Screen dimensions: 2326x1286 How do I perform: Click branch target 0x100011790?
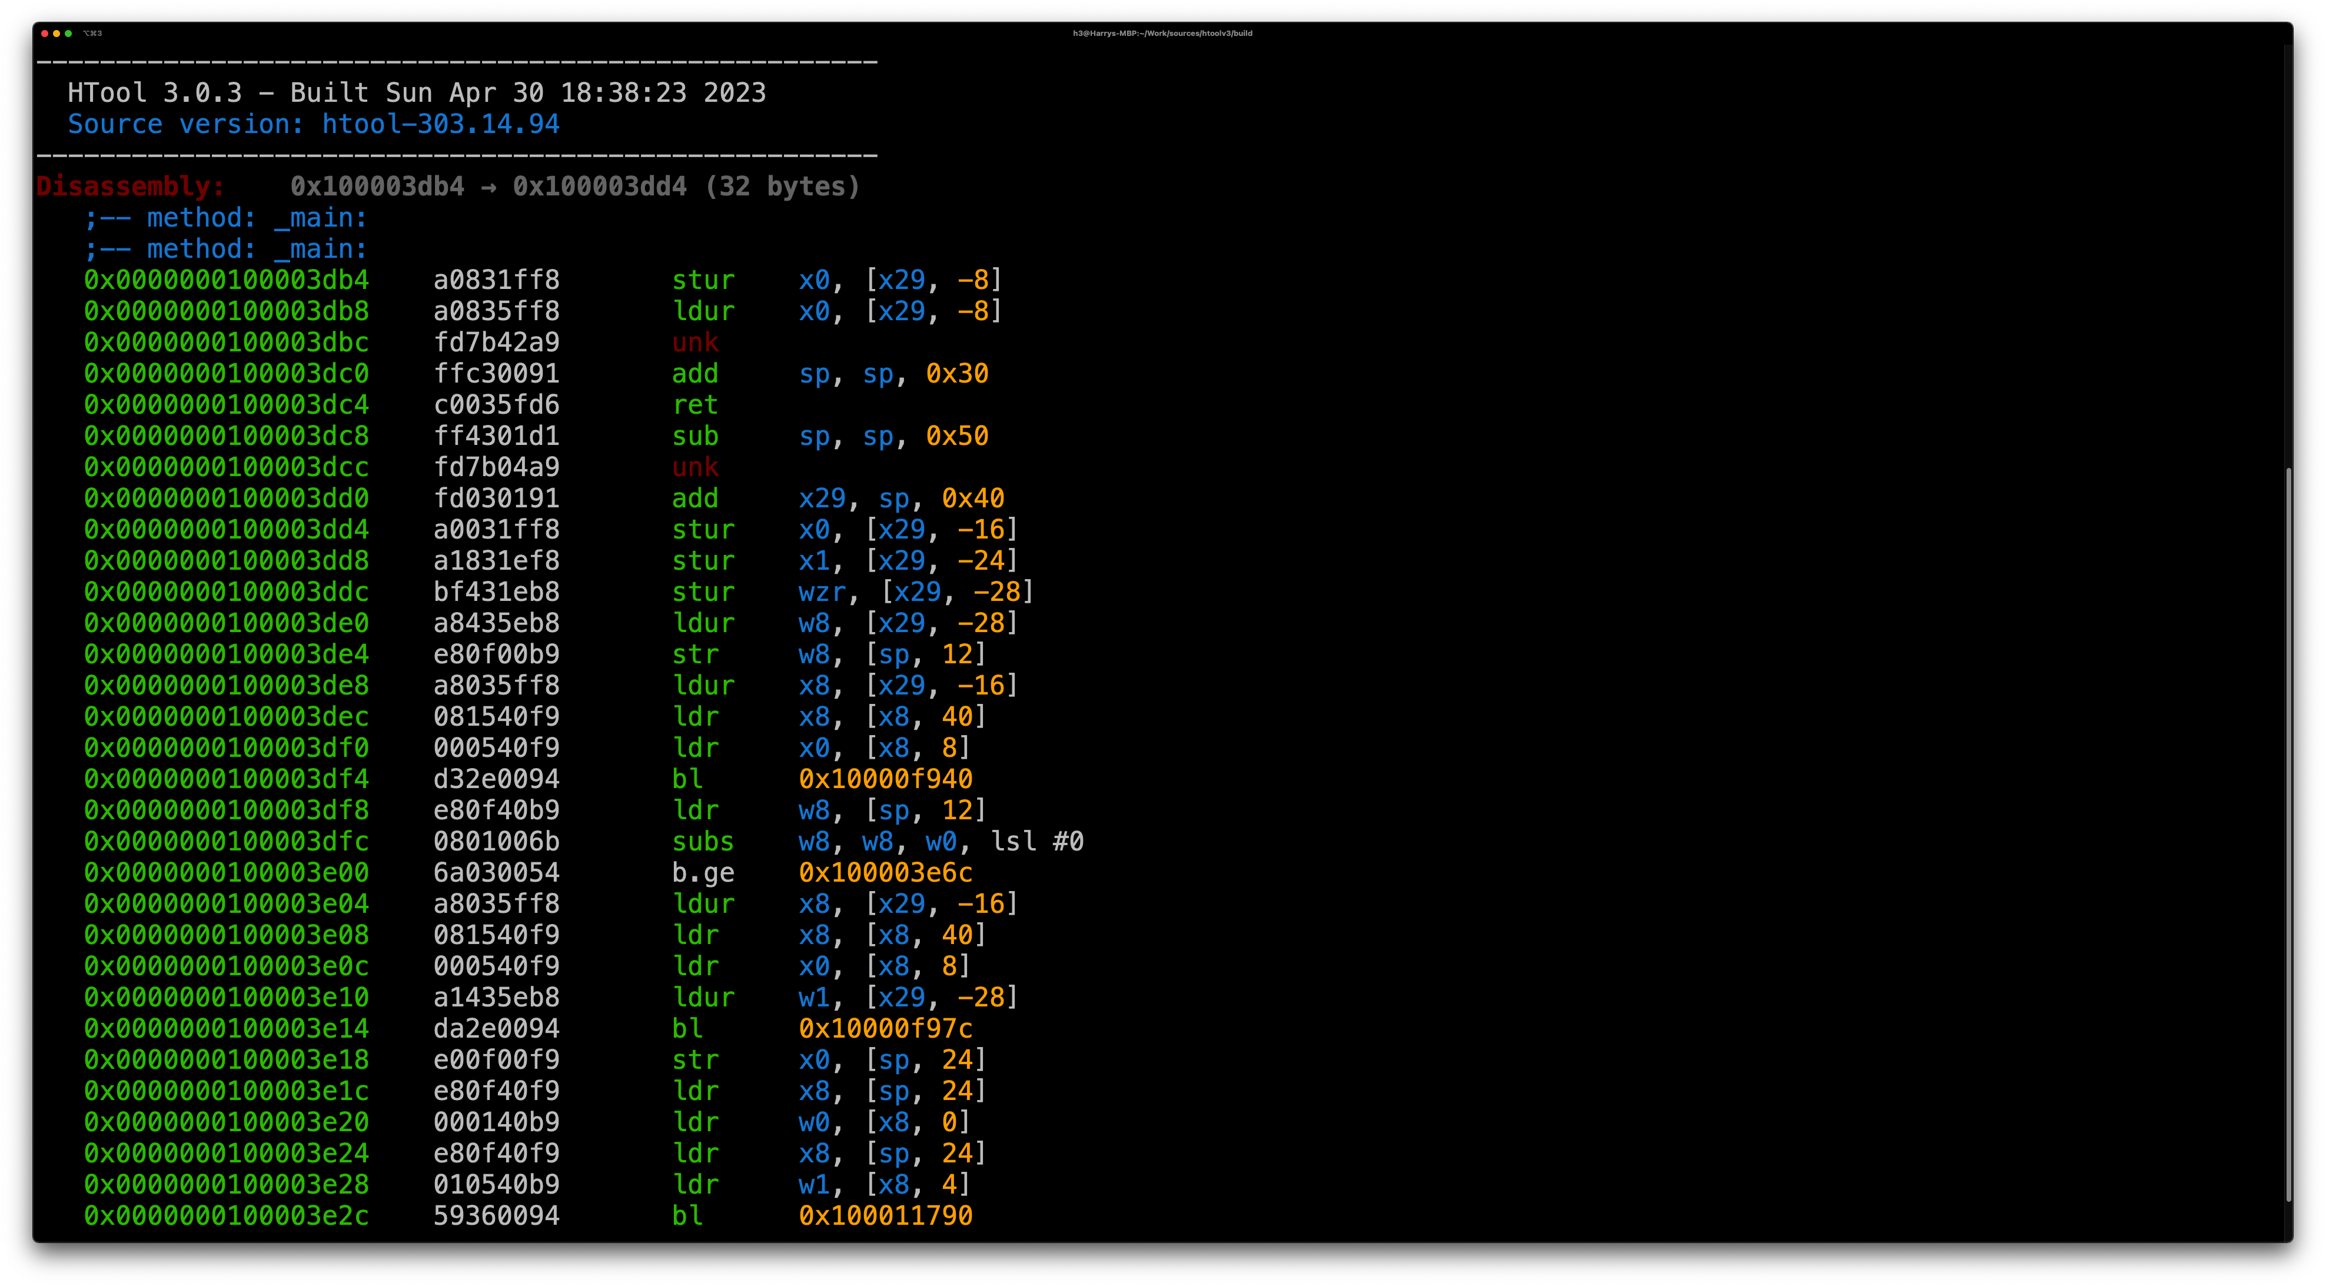click(886, 1215)
